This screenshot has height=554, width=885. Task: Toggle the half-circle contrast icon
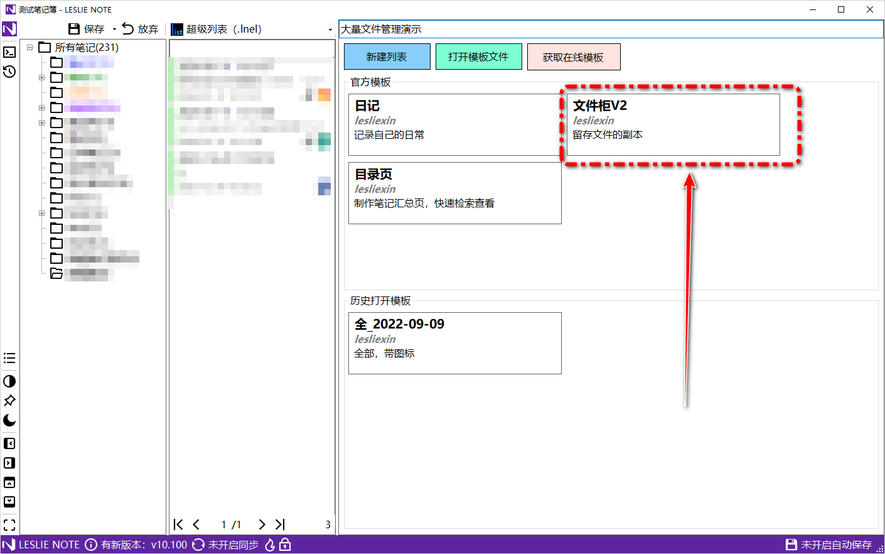coord(9,381)
